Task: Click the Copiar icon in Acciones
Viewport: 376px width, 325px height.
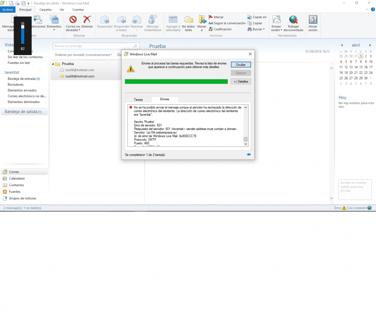Action: click(x=250, y=23)
